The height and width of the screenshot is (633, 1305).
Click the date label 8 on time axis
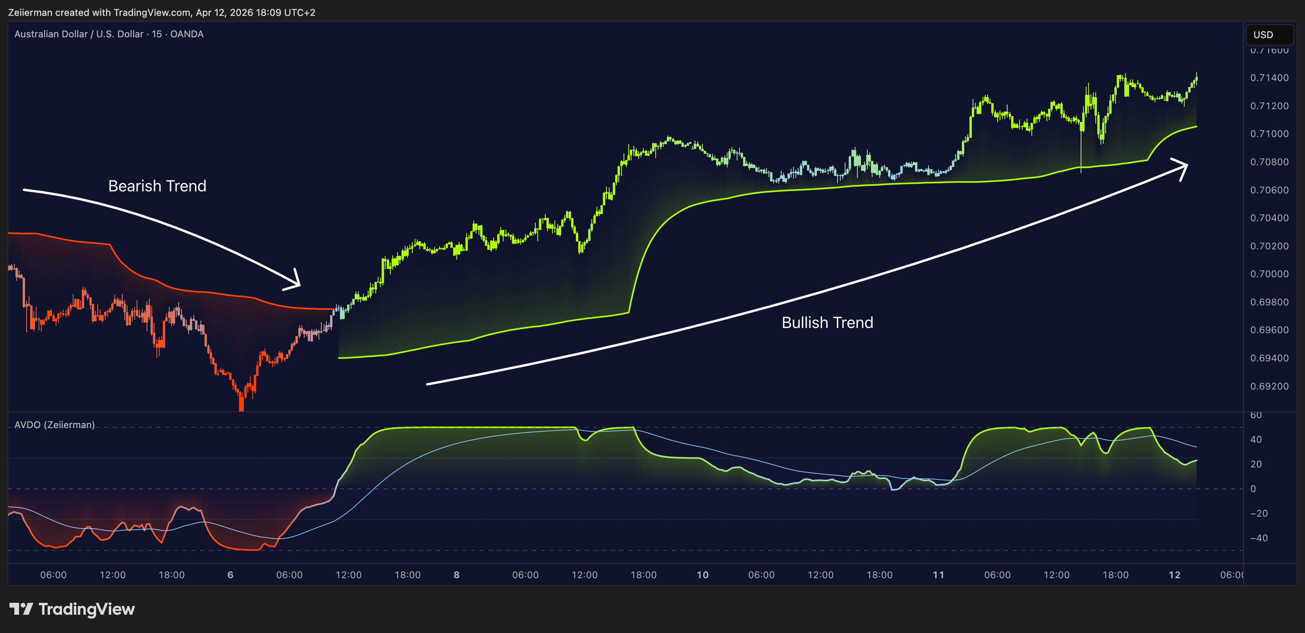[456, 575]
